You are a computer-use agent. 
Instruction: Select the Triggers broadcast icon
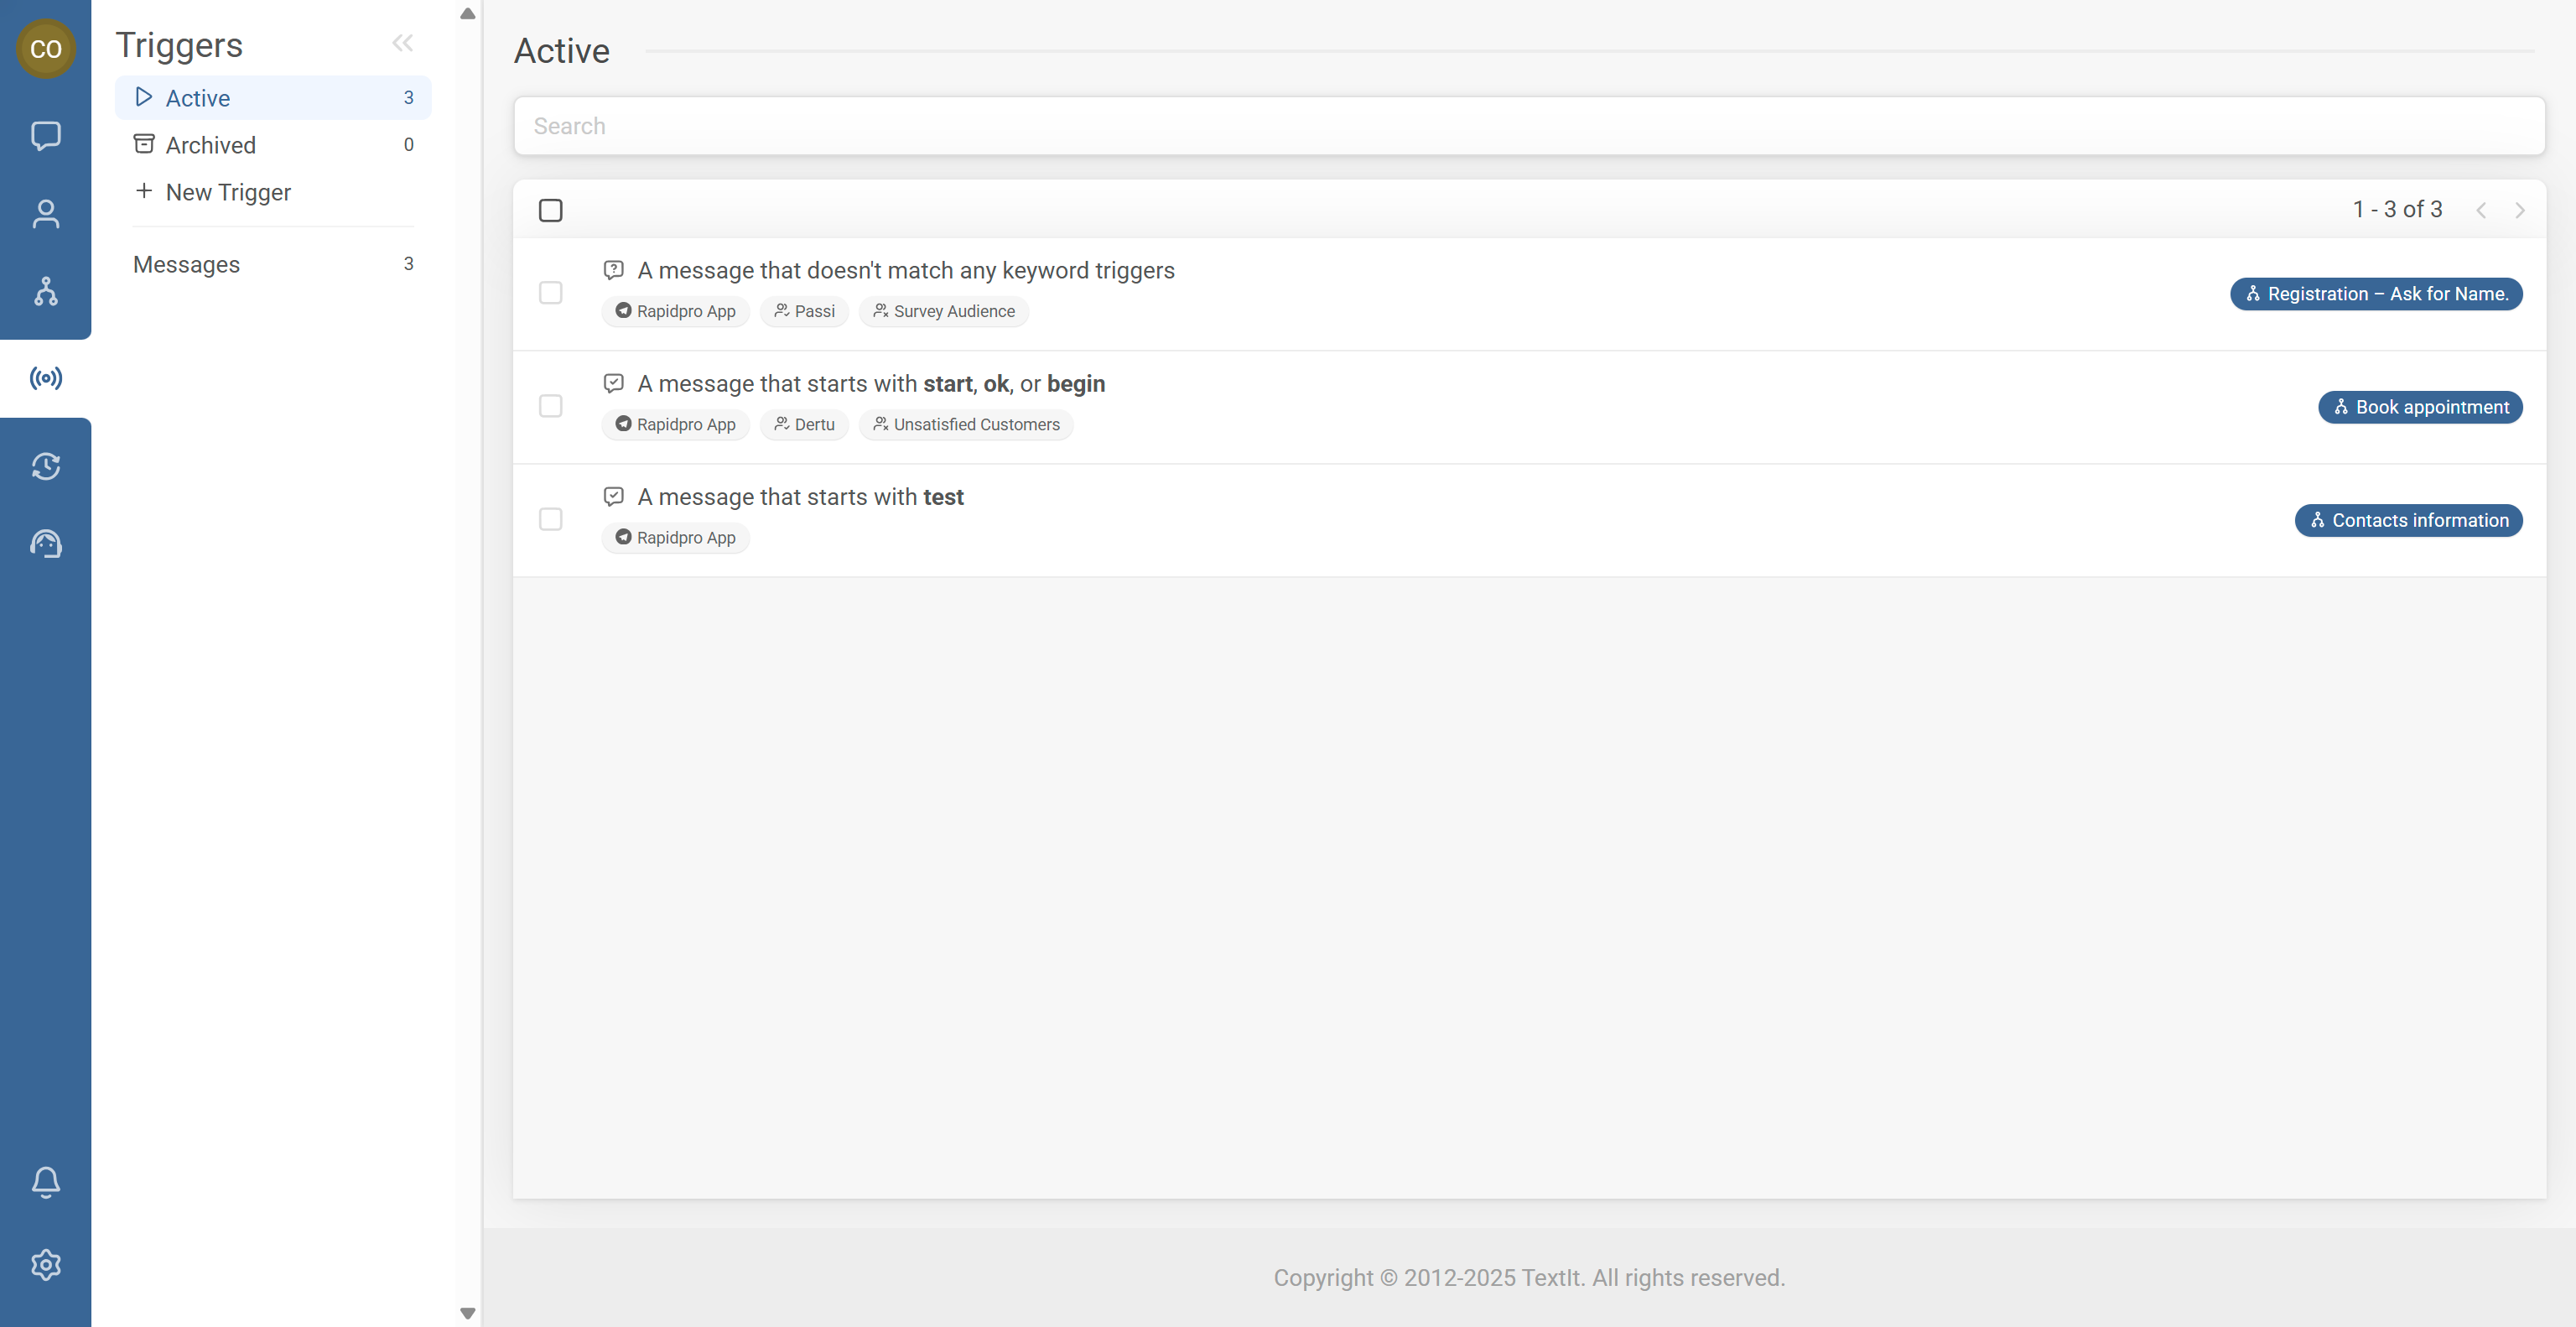45,377
